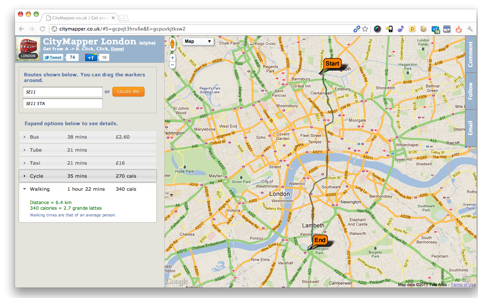This screenshot has height=298, width=478.
Task: Click '340 calories = 2.7 grande lattes' text
Action: [66, 208]
